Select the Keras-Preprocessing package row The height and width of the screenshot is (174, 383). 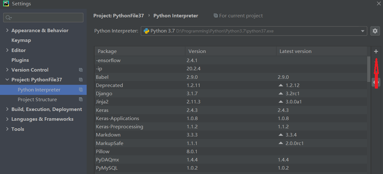click(x=120, y=126)
